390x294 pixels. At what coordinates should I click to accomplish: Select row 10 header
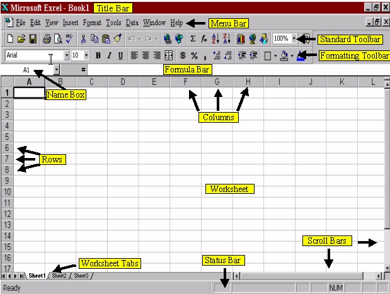tap(6, 191)
